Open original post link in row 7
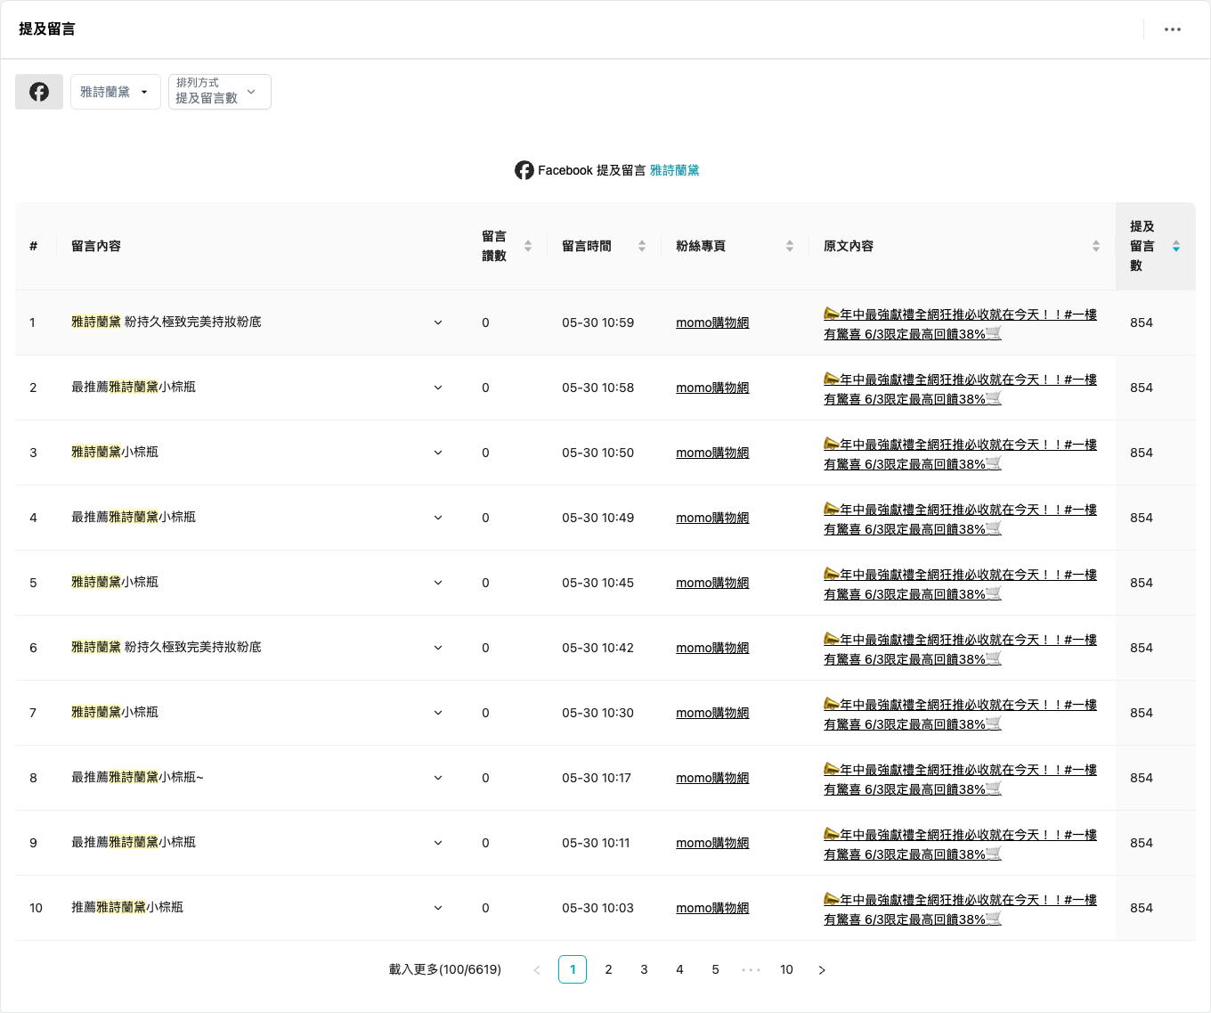This screenshot has height=1013, width=1211. [x=960, y=715]
